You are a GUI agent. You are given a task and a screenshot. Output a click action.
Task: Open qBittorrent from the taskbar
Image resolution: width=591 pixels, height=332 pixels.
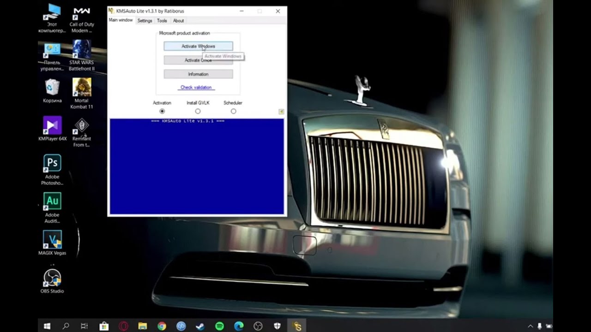point(181,326)
